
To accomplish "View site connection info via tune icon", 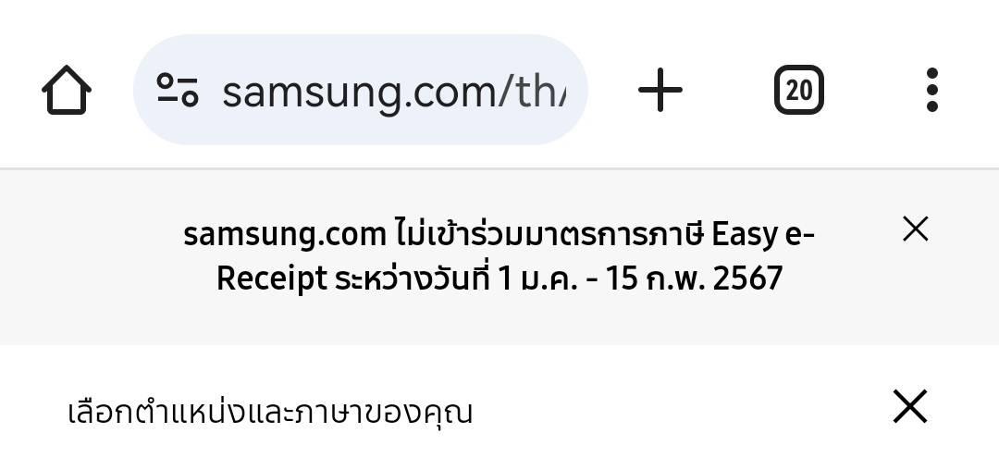I will click(x=178, y=90).
